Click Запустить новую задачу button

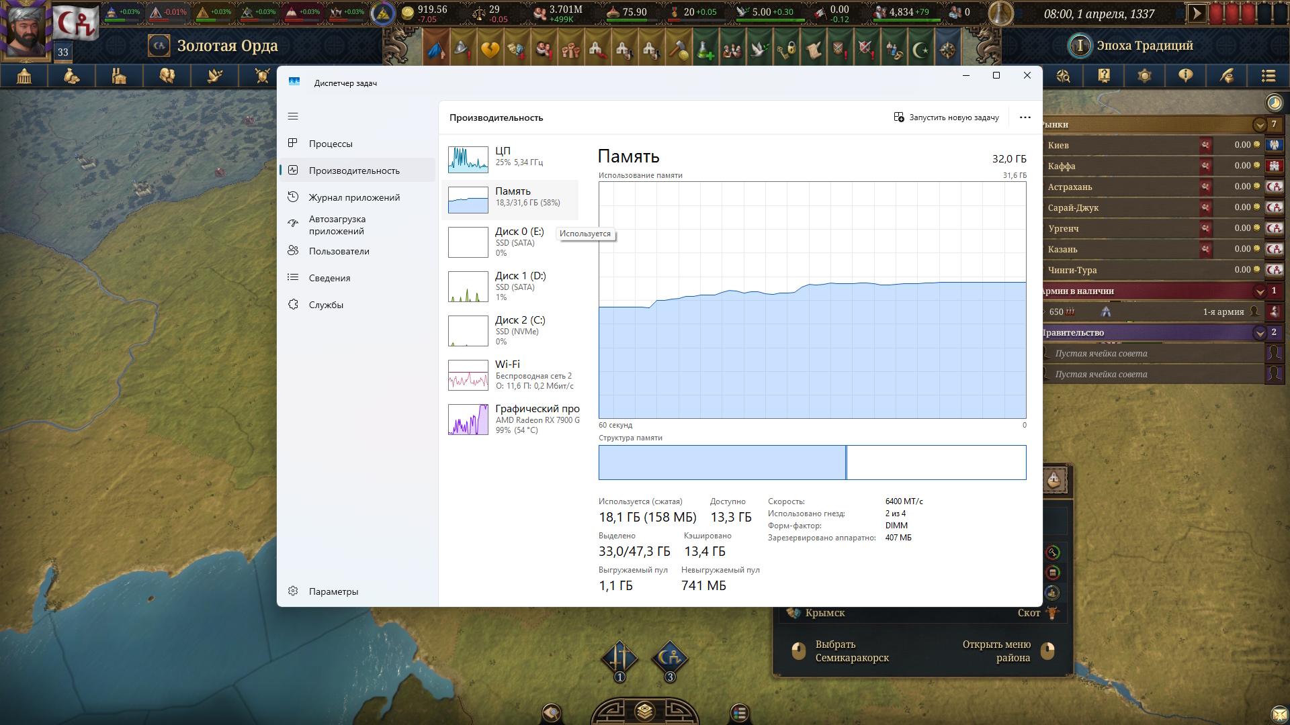[x=946, y=117]
